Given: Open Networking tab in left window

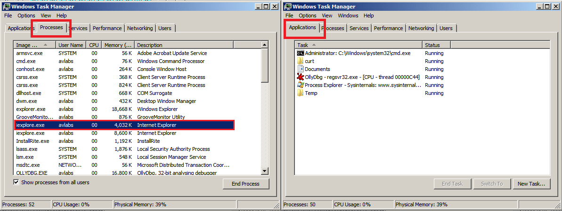Looking at the screenshot, I should 140,28.
